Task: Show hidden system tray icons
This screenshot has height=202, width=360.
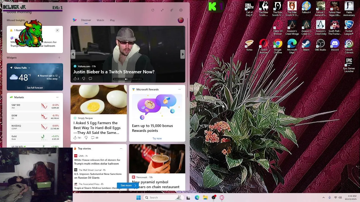Action: pos(323,198)
